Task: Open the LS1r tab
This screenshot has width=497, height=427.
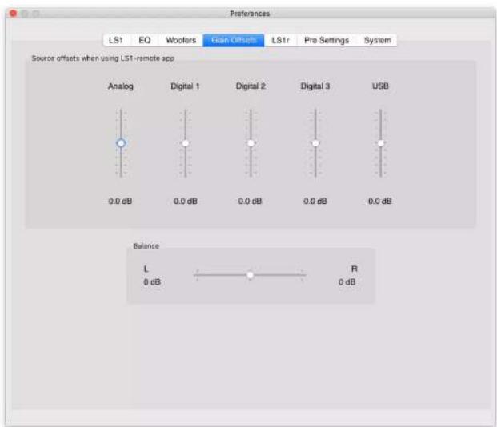Action: [x=280, y=40]
